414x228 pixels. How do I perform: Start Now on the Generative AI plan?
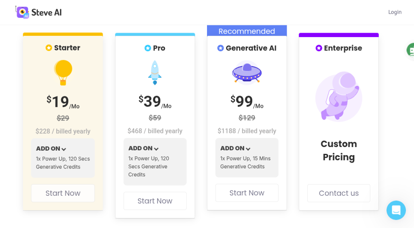(x=247, y=193)
